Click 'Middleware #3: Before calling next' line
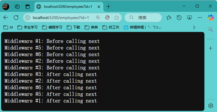This screenshot has width=217, height=112. point(52,68)
